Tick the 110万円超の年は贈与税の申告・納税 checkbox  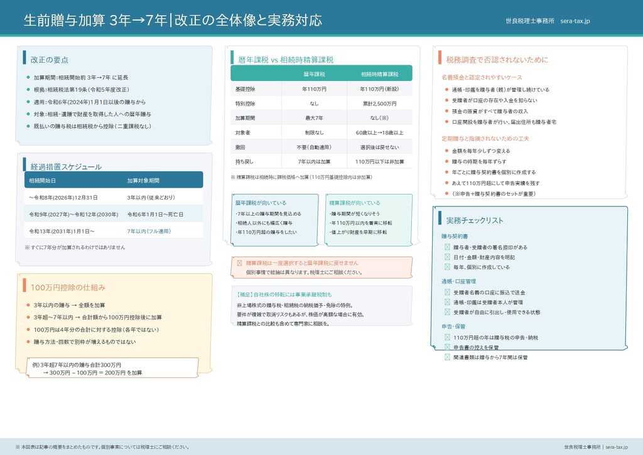click(448, 338)
